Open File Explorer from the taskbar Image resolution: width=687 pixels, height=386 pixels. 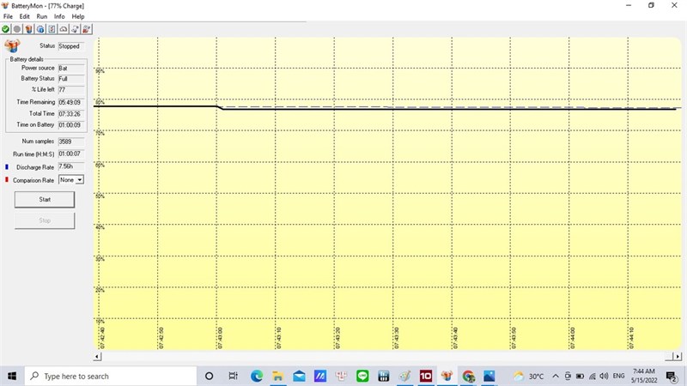point(277,376)
